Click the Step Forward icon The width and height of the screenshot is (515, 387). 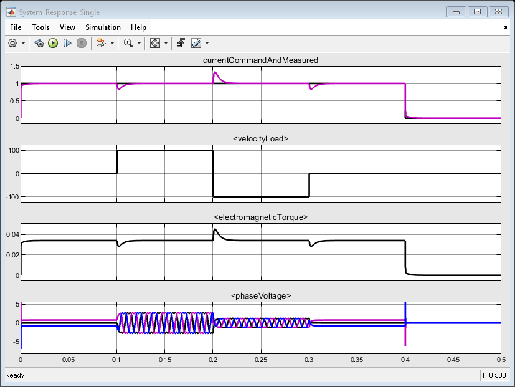click(x=67, y=43)
